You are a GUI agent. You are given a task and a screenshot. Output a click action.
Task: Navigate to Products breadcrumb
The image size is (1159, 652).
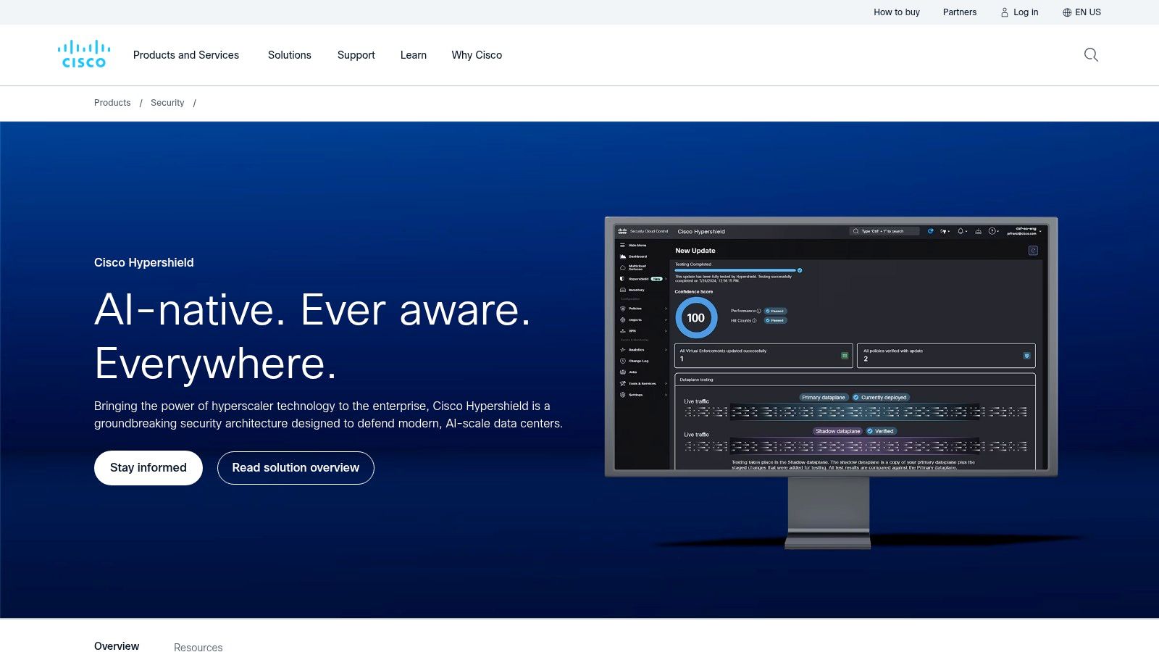click(x=112, y=103)
